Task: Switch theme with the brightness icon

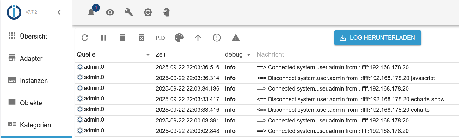Action: coord(148,13)
